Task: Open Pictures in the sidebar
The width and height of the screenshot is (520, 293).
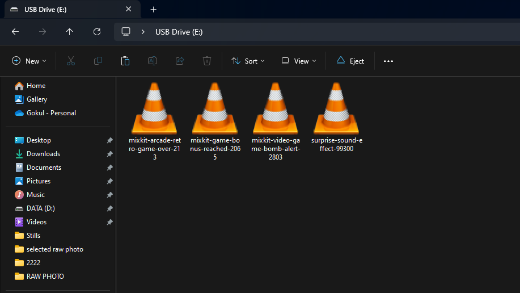Action: 32,181
